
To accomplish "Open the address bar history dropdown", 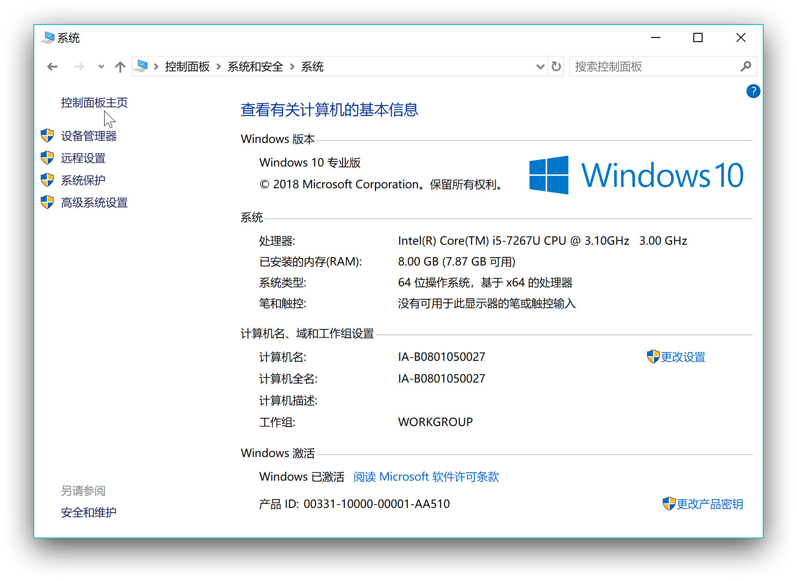I will [x=540, y=67].
